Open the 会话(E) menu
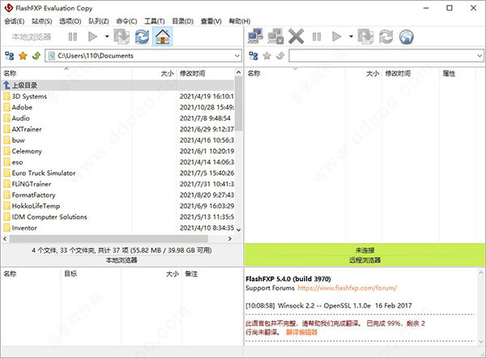The image size is (486, 358). (x=15, y=21)
